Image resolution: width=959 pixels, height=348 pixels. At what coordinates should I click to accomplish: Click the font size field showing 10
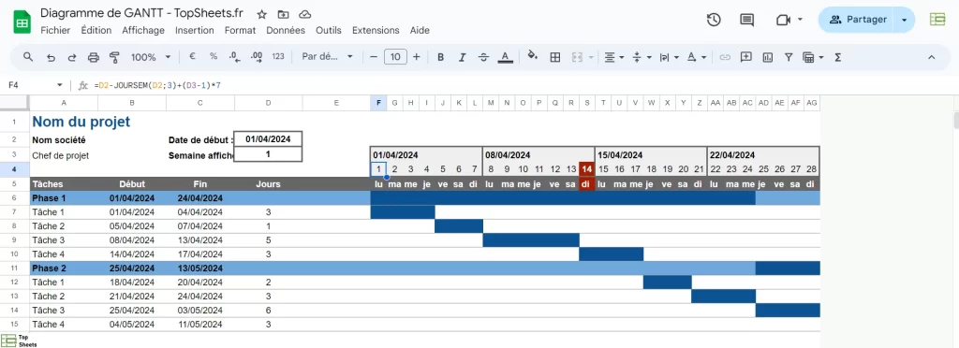[395, 57]
